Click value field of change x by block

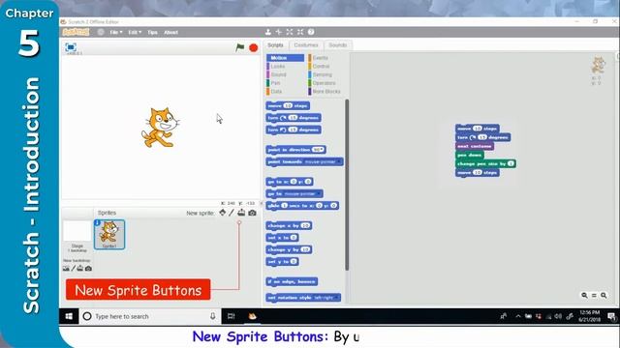305,225
